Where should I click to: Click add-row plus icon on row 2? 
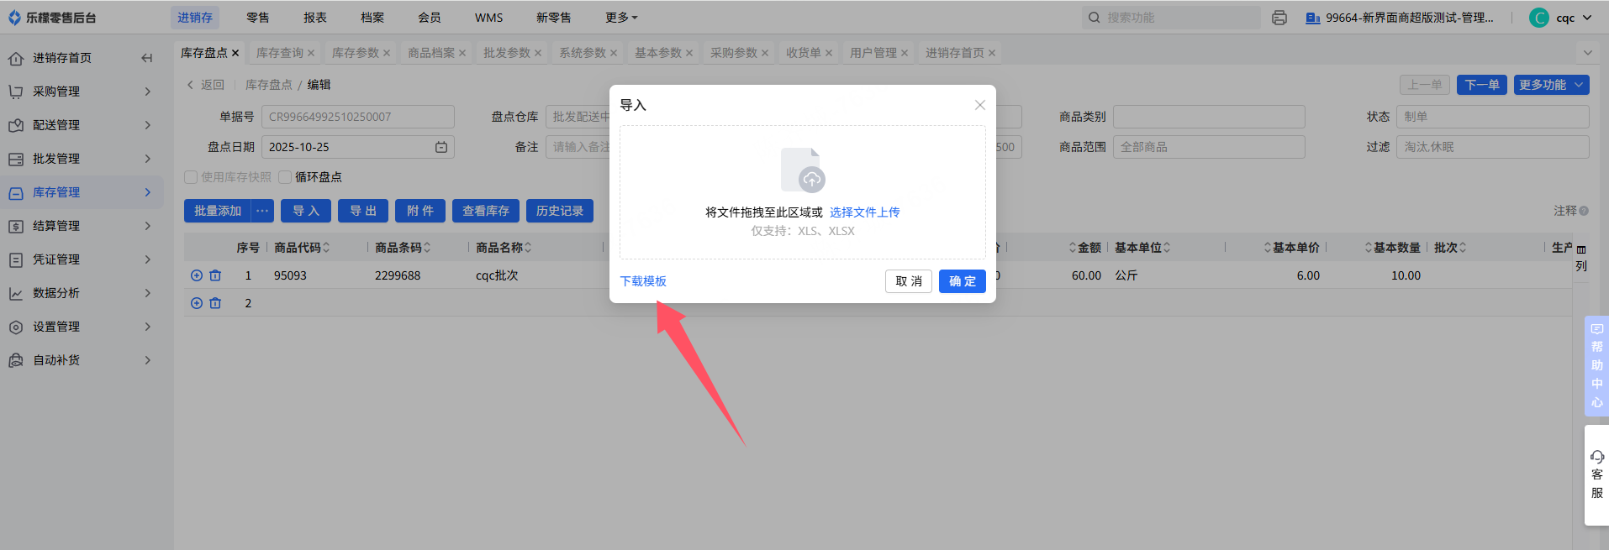pos(197,303)
